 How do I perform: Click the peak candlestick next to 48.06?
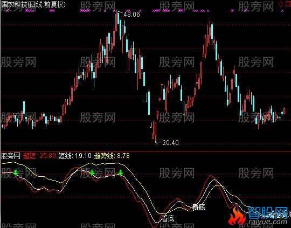point(116,22)
